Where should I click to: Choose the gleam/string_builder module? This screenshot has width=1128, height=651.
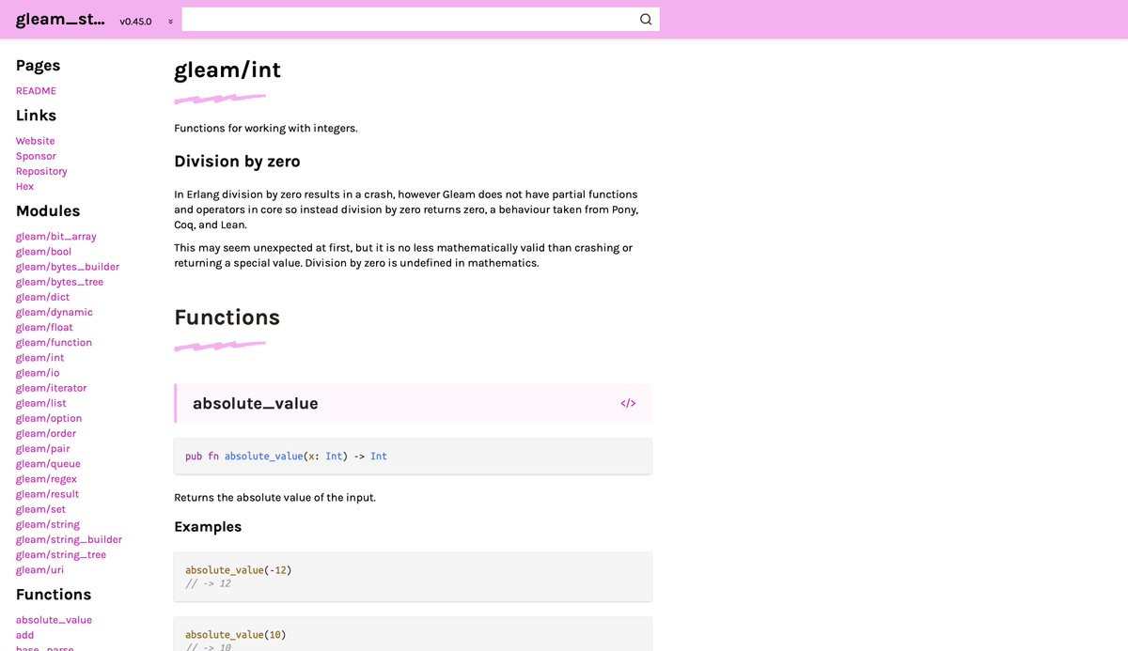point(69,539)
